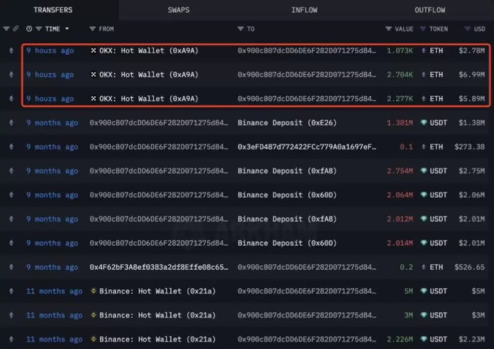Open Binance Deposit (0x60D) in 2.014M row
The width and height of the screenshot is (494, 349).
[x=287, y=243]
